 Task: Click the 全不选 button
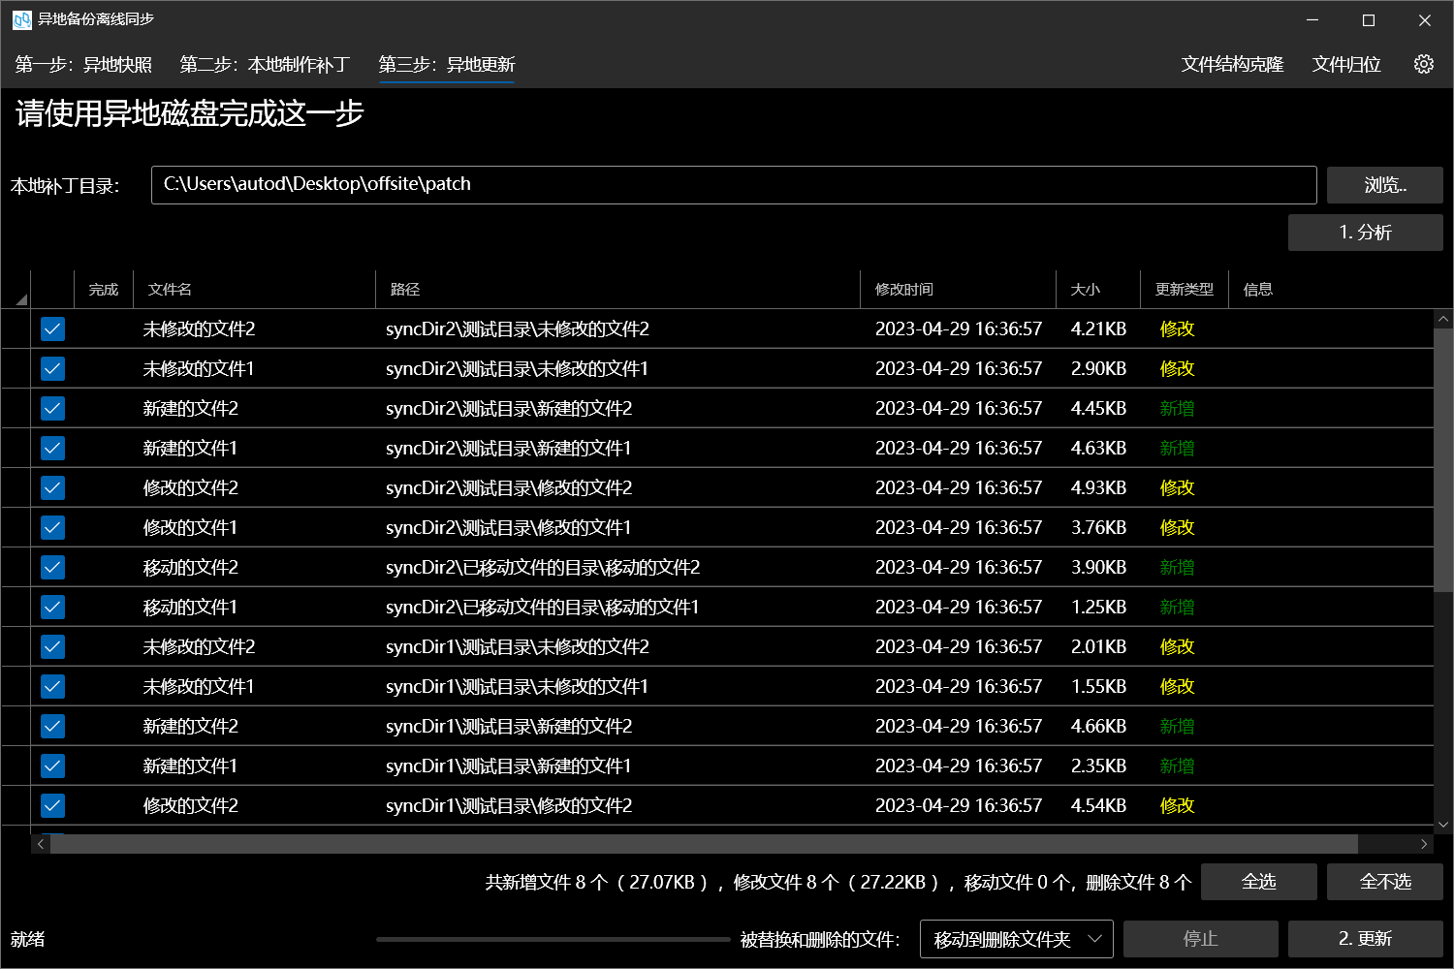(x=1385, y=882)
